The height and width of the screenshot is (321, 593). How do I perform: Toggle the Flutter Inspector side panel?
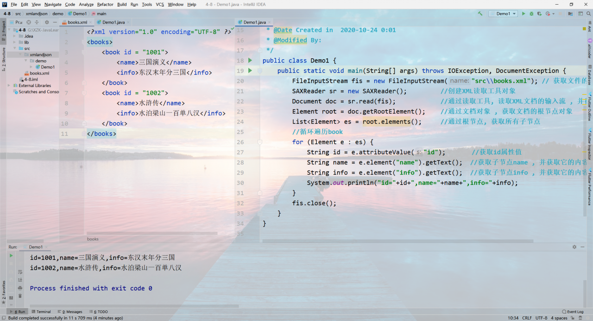589,144
